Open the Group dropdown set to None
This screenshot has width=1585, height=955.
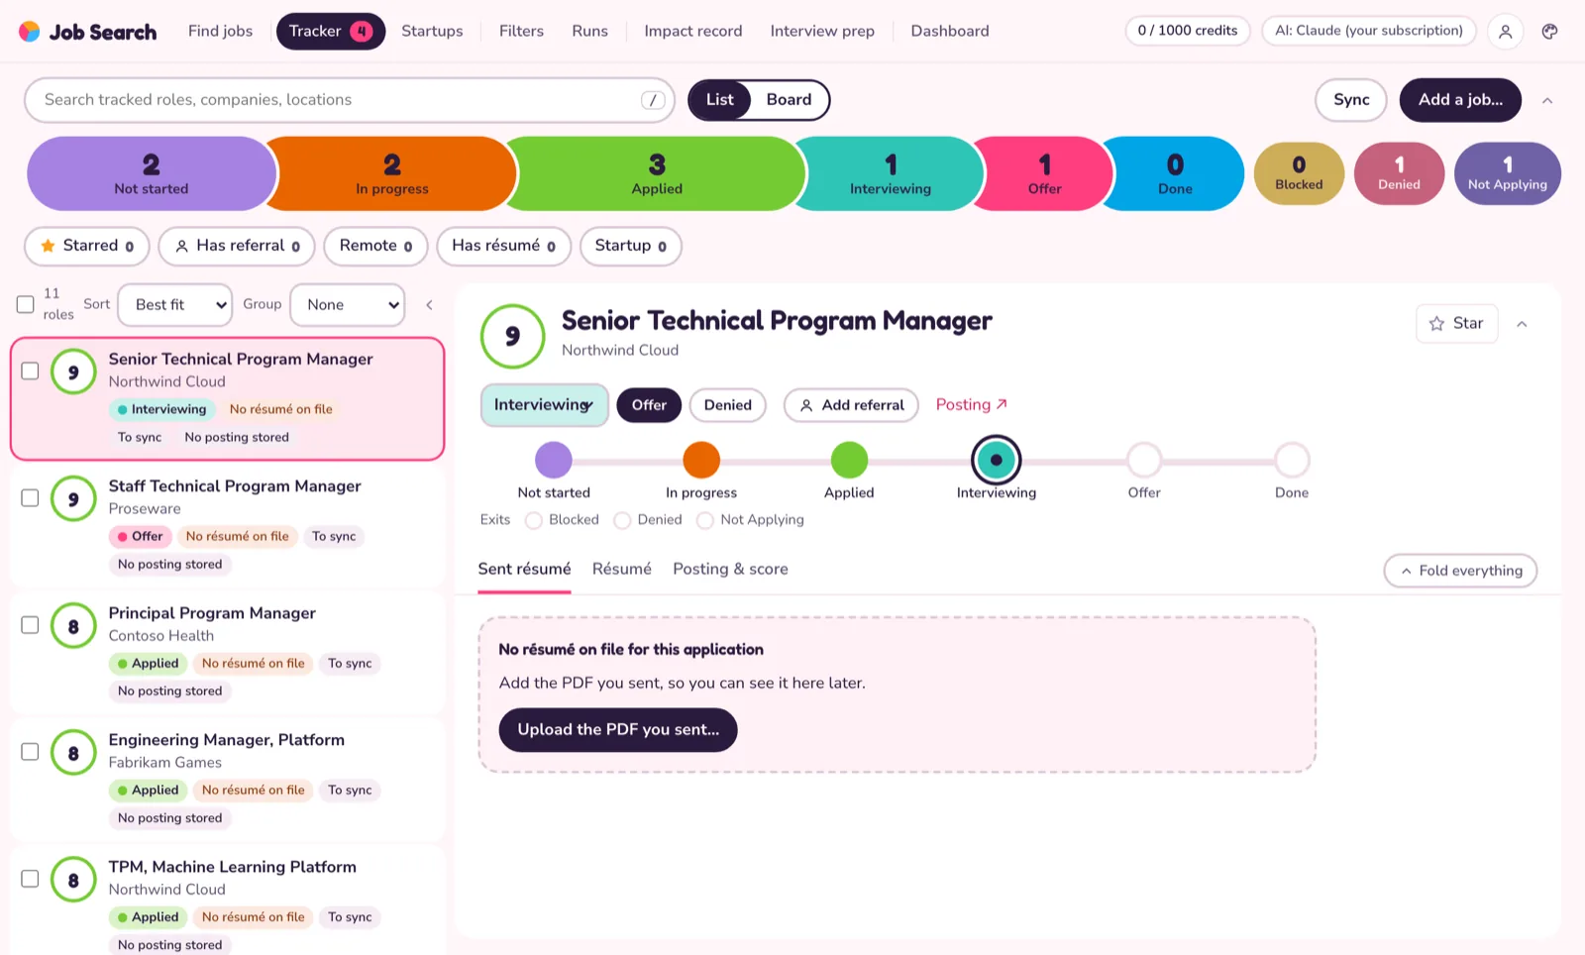[x=348, y=305]
